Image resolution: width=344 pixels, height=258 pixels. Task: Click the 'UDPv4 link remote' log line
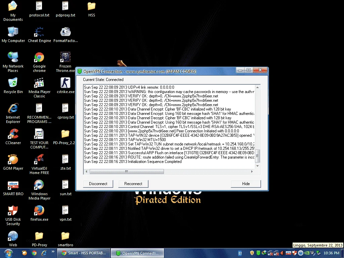(129, 87)
